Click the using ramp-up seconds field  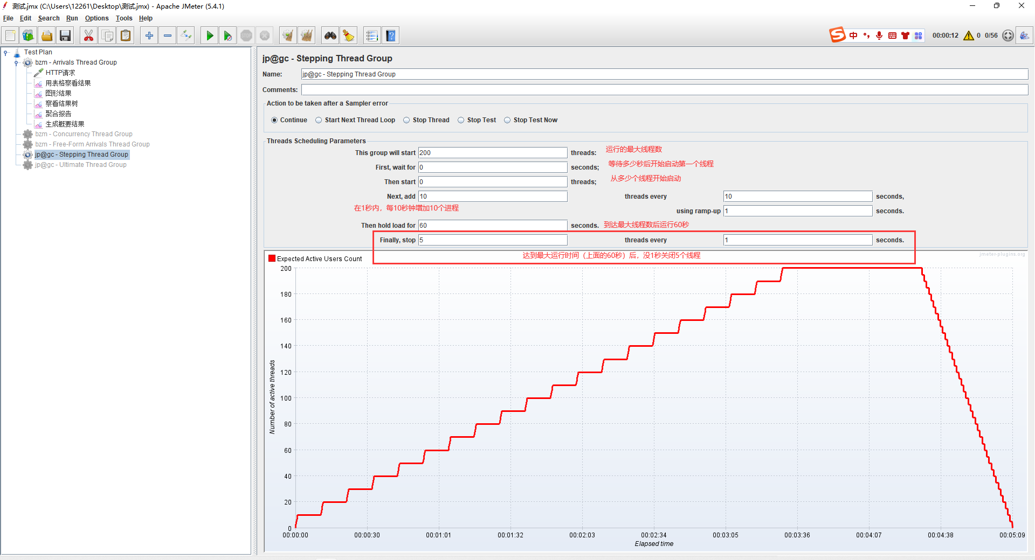click(x=798, y=211)
